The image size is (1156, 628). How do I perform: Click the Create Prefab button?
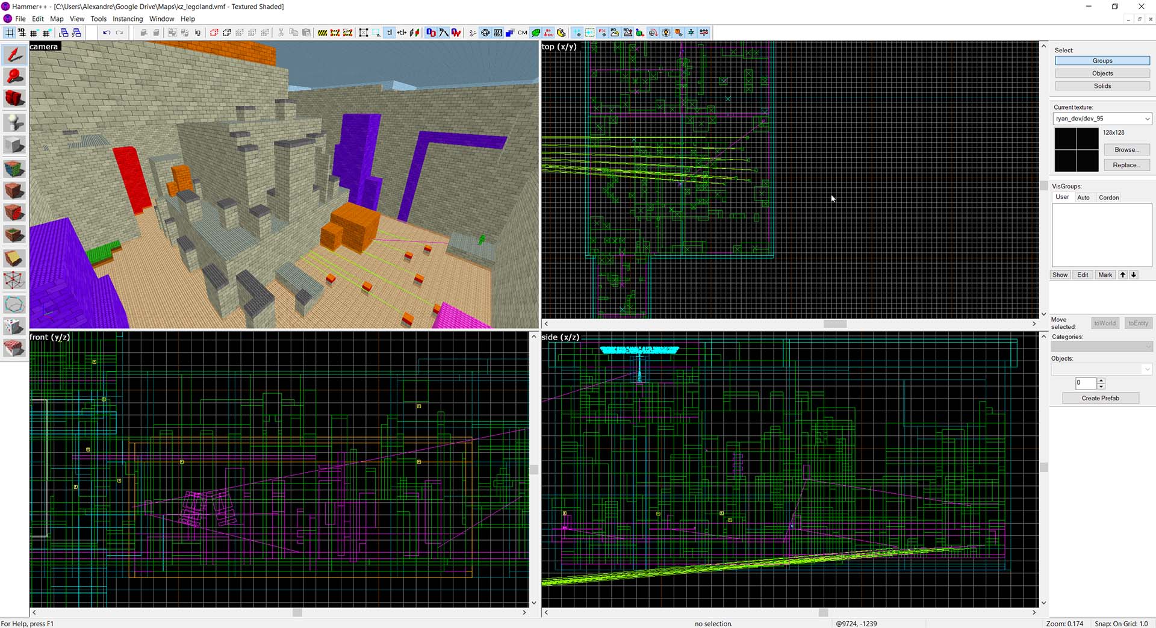pyautogui.click(x=1100, y=398)
